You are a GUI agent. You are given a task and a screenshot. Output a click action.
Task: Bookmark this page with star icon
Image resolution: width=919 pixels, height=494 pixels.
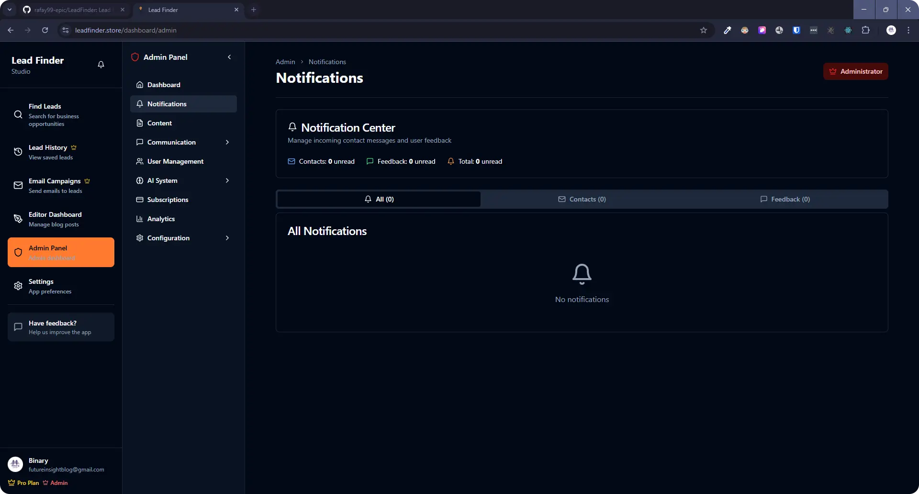point(704,30)
